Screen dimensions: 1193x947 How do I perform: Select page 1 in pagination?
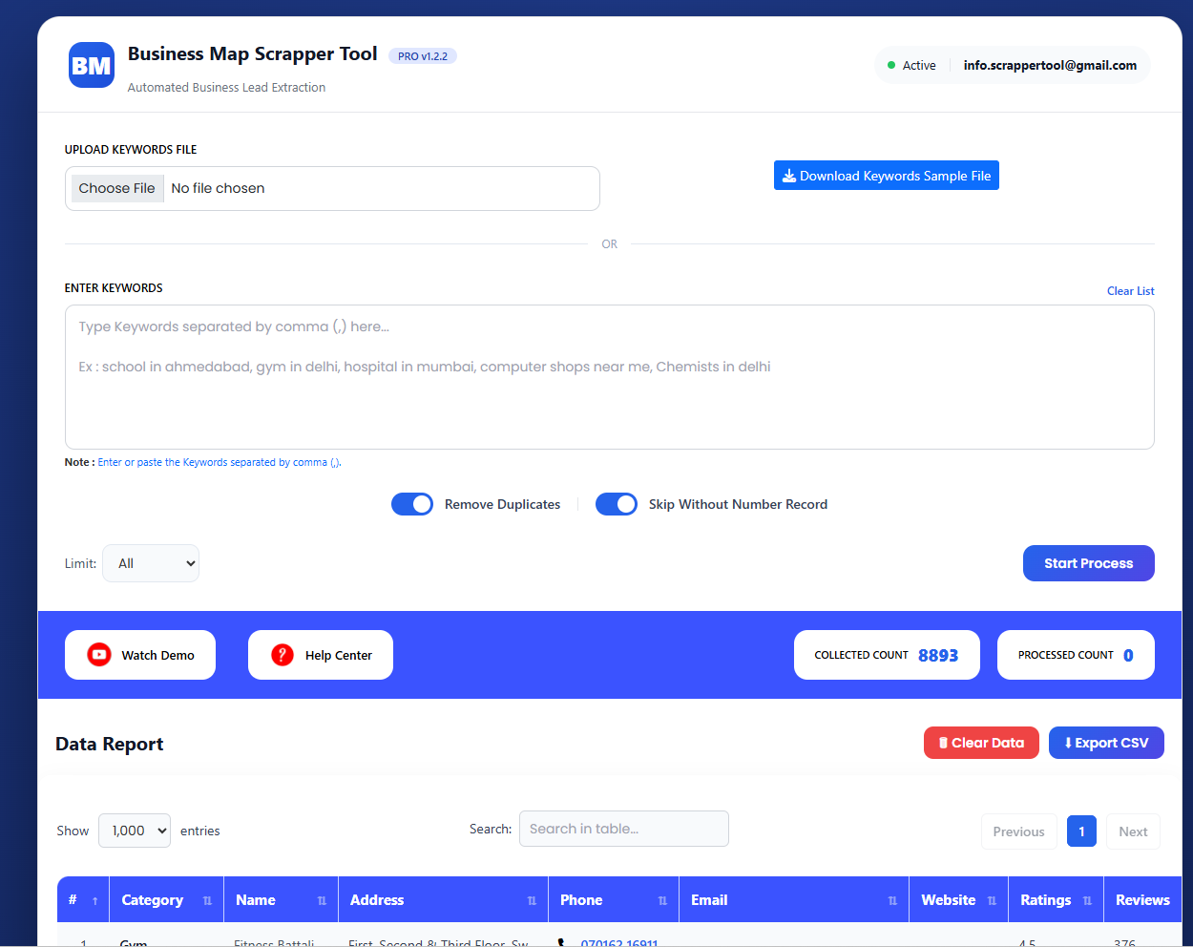1081,831
